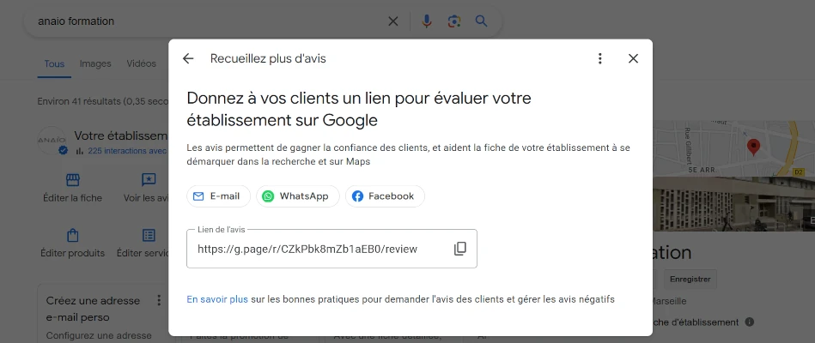The width and height of the screenshot is (815, 343).
Task: Share the review link via E-mail
Action: pos(218,196)
